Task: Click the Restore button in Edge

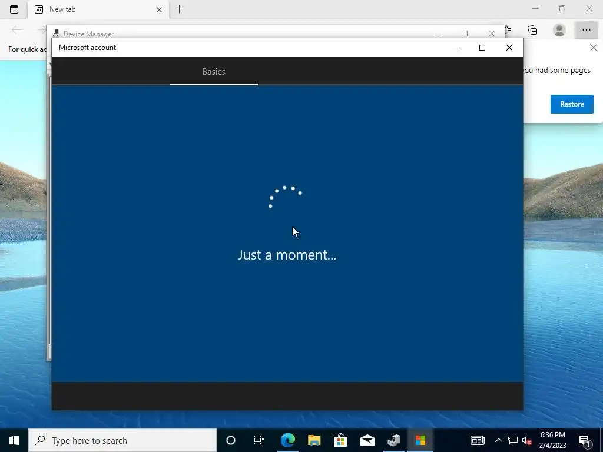Action: pos(572,104)
